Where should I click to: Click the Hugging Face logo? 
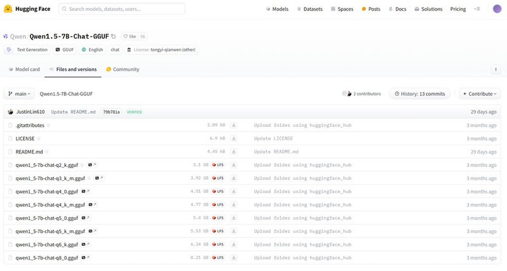click(x=27, y=9)
